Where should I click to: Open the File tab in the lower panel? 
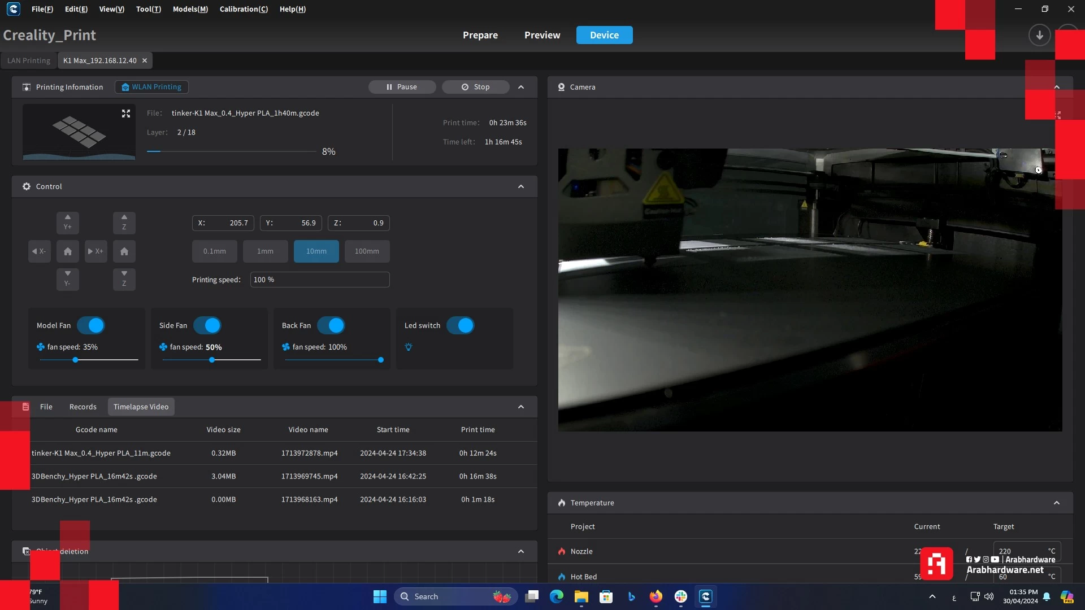pos(46,407)
